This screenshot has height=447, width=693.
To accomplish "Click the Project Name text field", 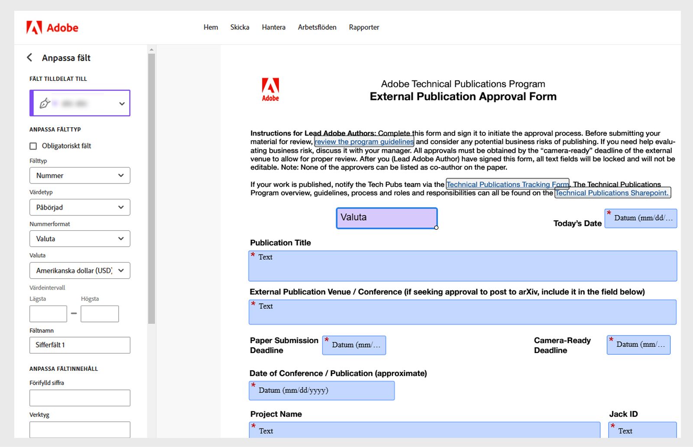I will [x=425, y=430].
